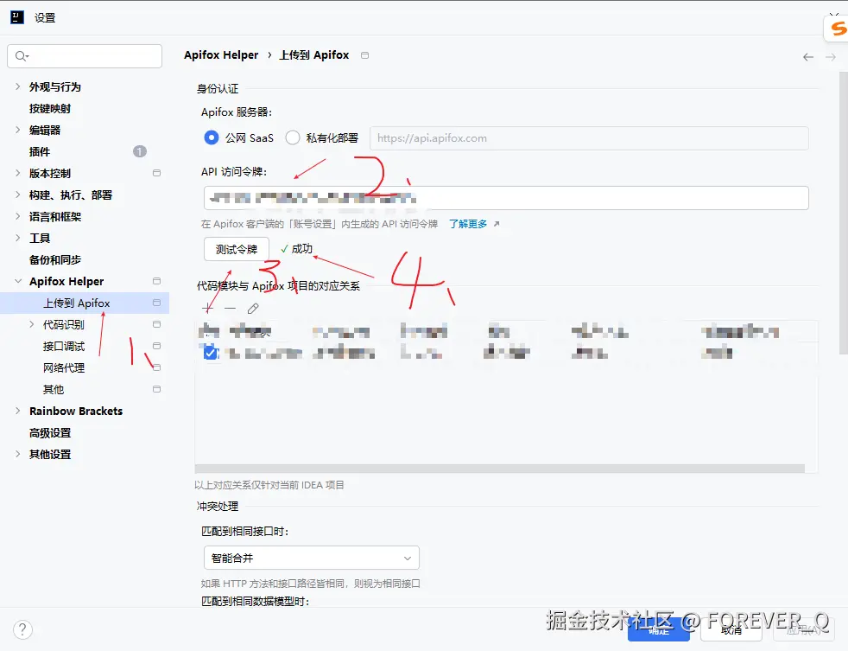Expand the 代码识别 subsection
The height and width of the screenshot is (651, 848).
click(31, 324)
